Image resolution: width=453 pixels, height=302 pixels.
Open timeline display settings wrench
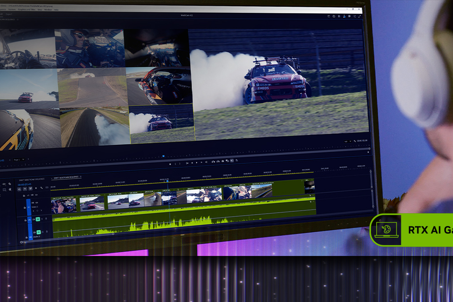tap(41, 188)
